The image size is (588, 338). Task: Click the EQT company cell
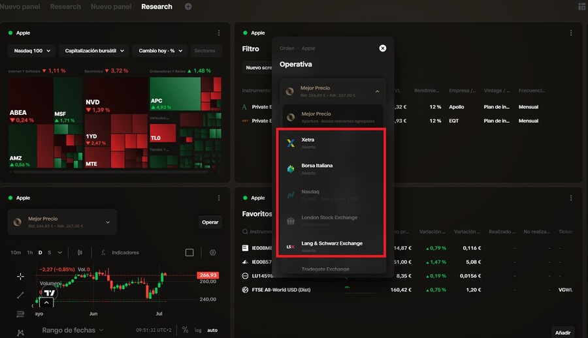pyautogui.click(x=454, y=121)
